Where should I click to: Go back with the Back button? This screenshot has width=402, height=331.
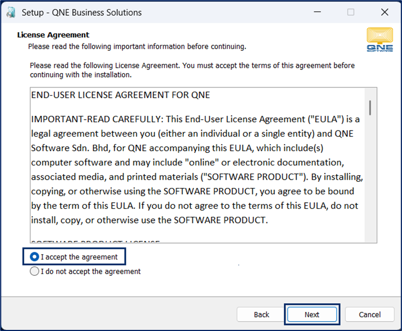coord(261,314)
